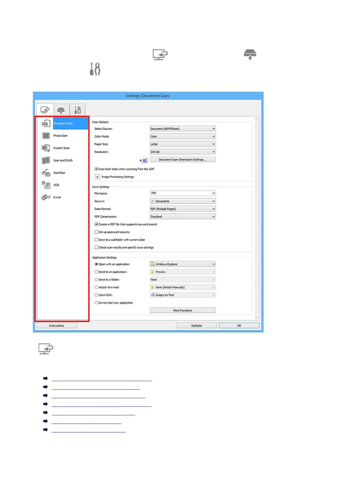339x480 pixels.
Task: Enable Check scan results and specify save settings
Action: pyautogui.click(x=96, y=247)
